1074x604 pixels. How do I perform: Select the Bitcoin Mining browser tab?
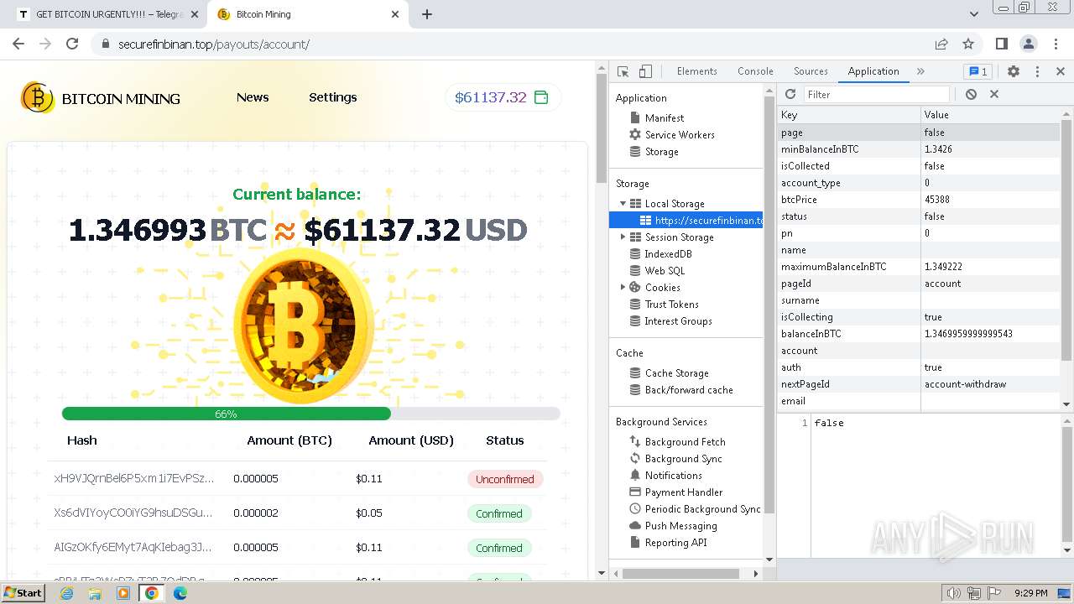[306, 14]
